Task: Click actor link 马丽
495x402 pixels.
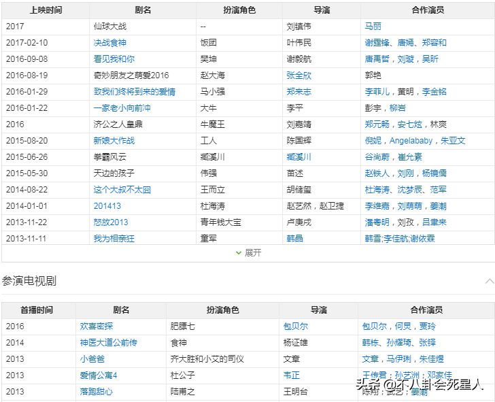Action: click(373, 27)
